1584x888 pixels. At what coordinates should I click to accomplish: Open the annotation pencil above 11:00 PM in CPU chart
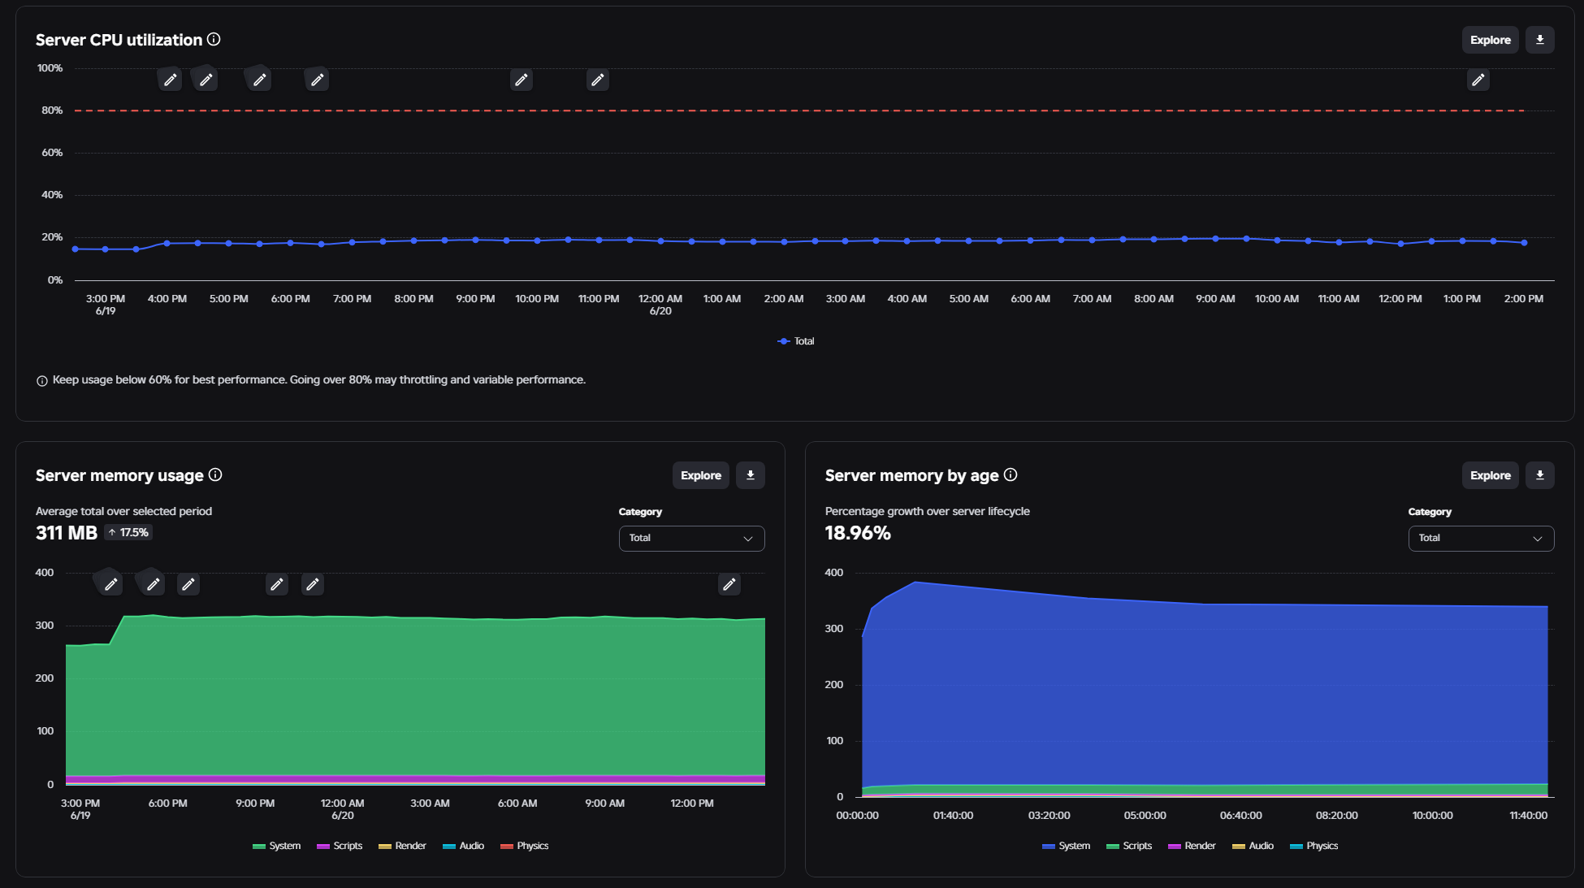pyautogui.click(x=598, y=80)
